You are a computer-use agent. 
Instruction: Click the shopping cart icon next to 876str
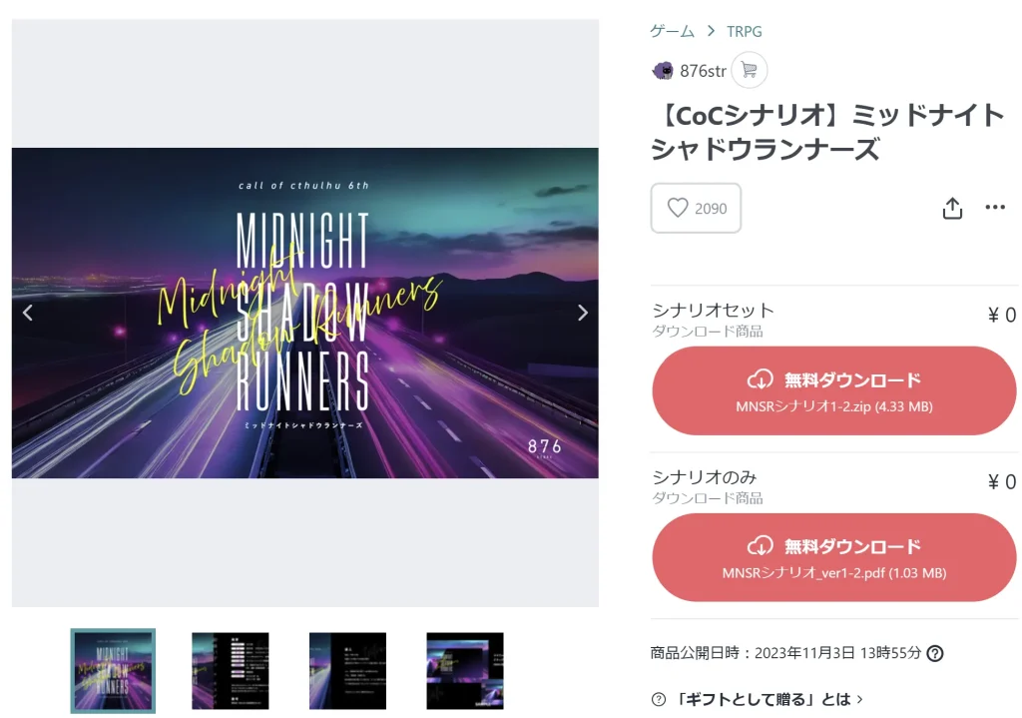point(749,70)
